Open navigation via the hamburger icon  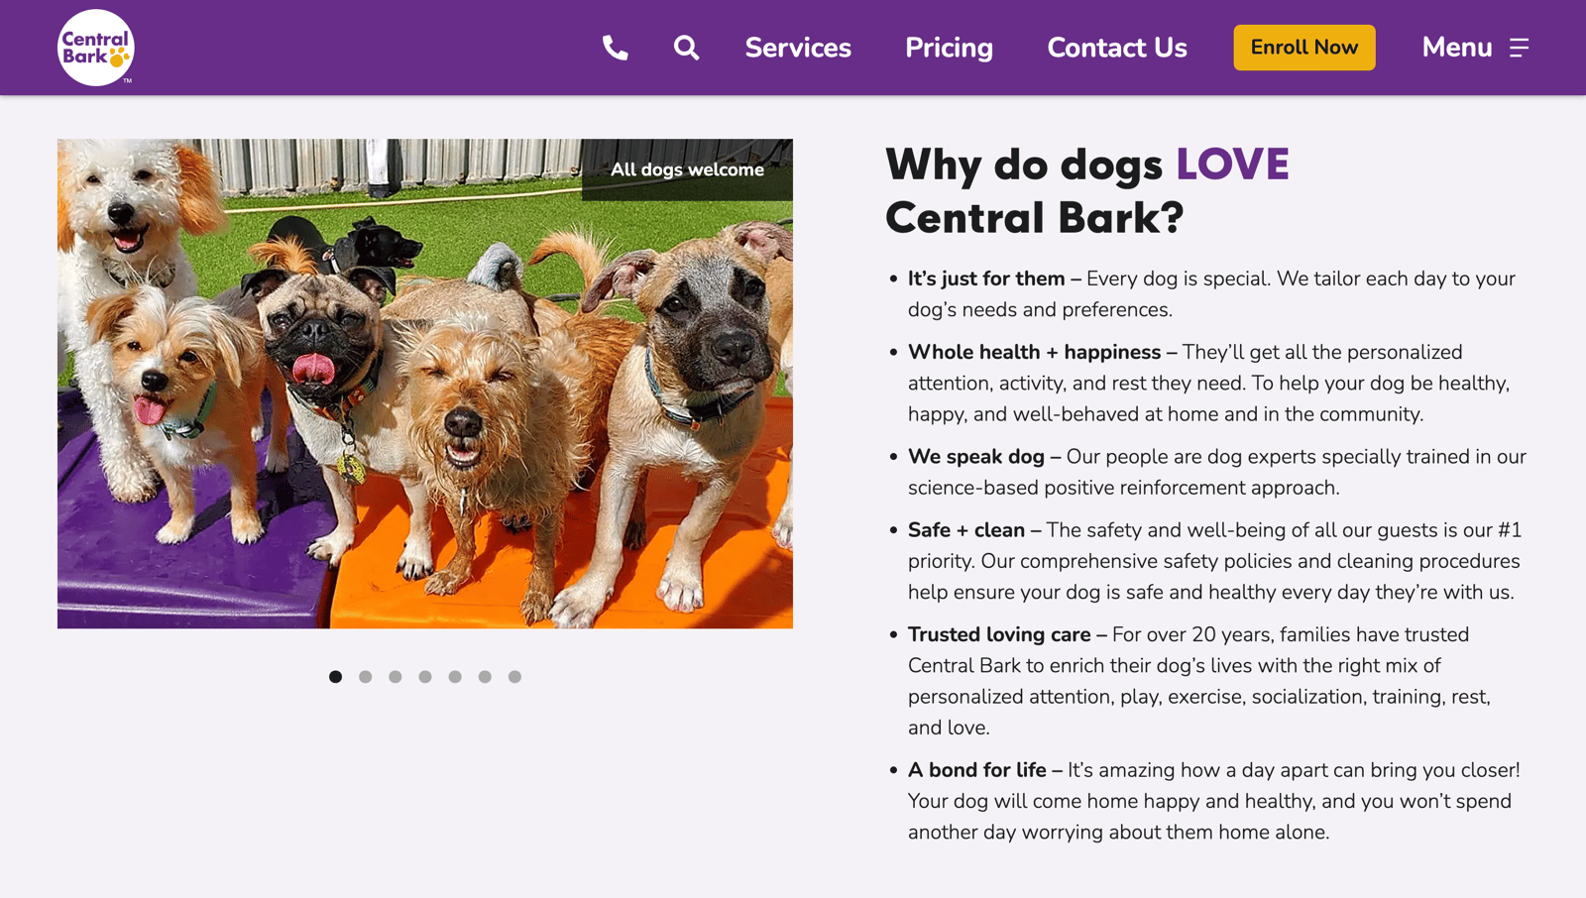[x=1519, y=48]
